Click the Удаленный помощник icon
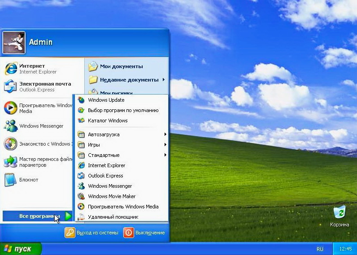Viewport: 357px width, 255px height. point(81,217)
